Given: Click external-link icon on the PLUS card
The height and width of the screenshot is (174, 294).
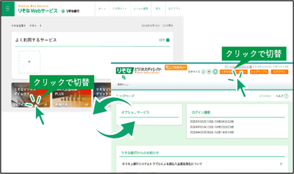Looking at the screenshot, I should tap(86, 105).
